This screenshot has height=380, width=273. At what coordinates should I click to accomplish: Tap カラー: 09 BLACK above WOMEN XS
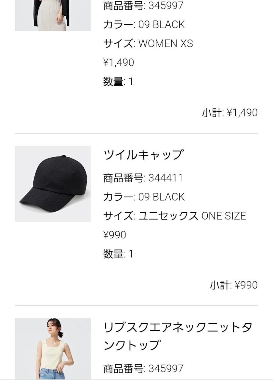pos(144,24)
